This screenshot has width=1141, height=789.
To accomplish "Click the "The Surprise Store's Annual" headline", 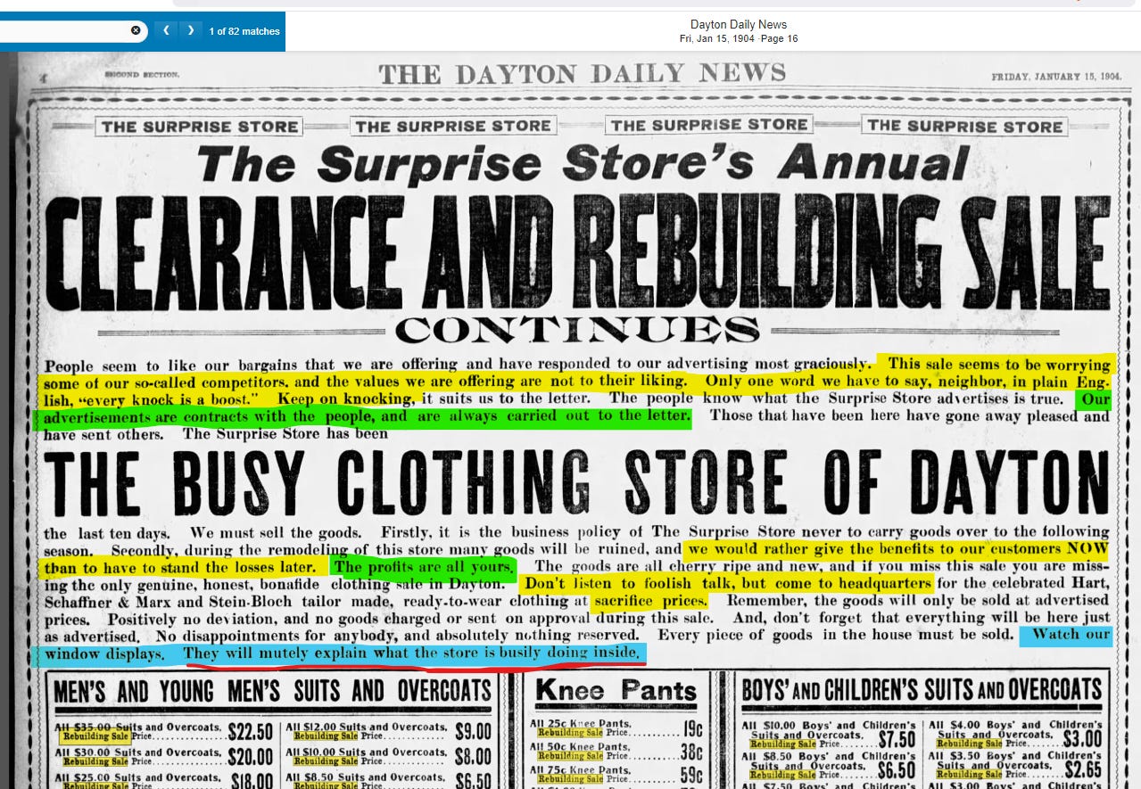I will click(x=583, y=164).
